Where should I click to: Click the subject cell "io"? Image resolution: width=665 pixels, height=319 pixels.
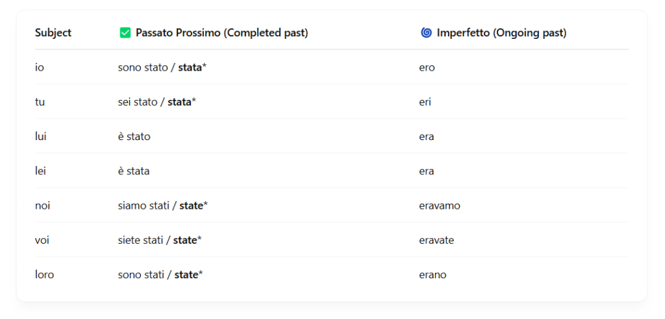40,67
